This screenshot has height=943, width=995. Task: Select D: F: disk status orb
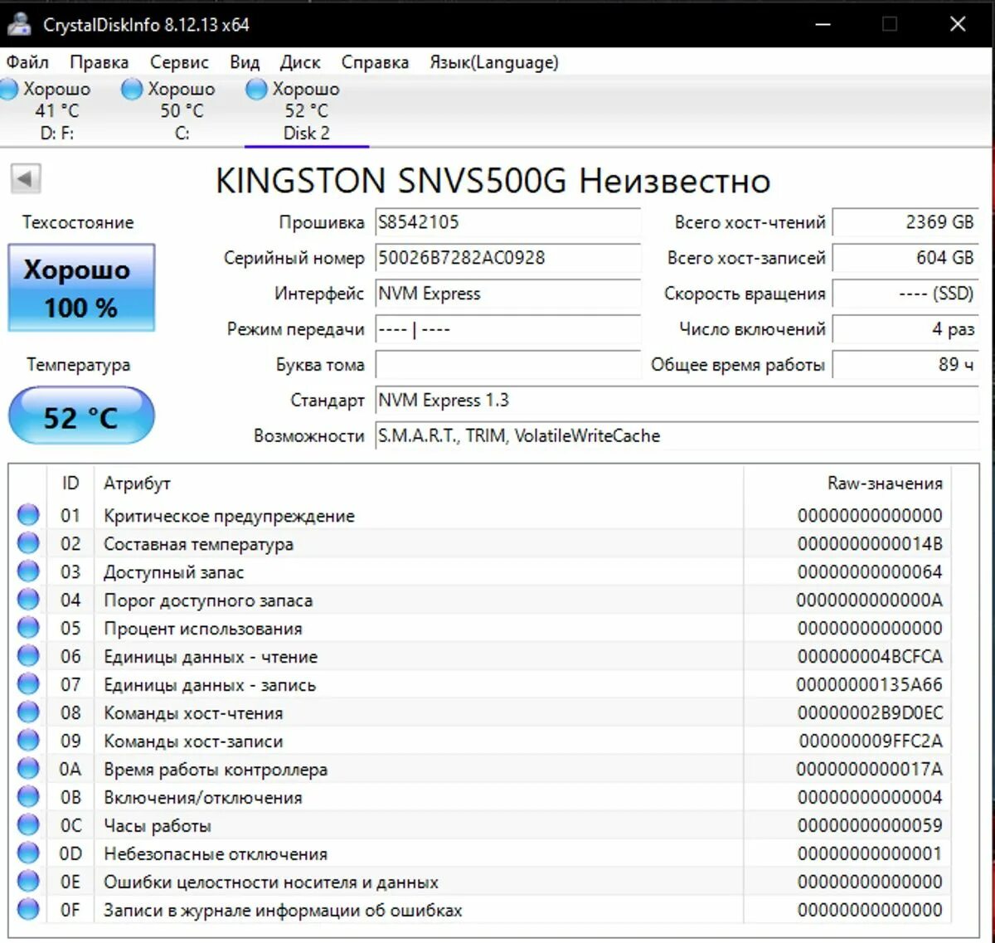tap(8, 89)
